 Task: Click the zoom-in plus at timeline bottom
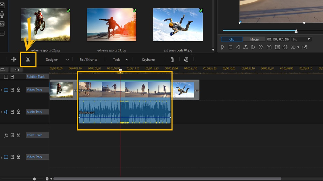click(47, 179)
